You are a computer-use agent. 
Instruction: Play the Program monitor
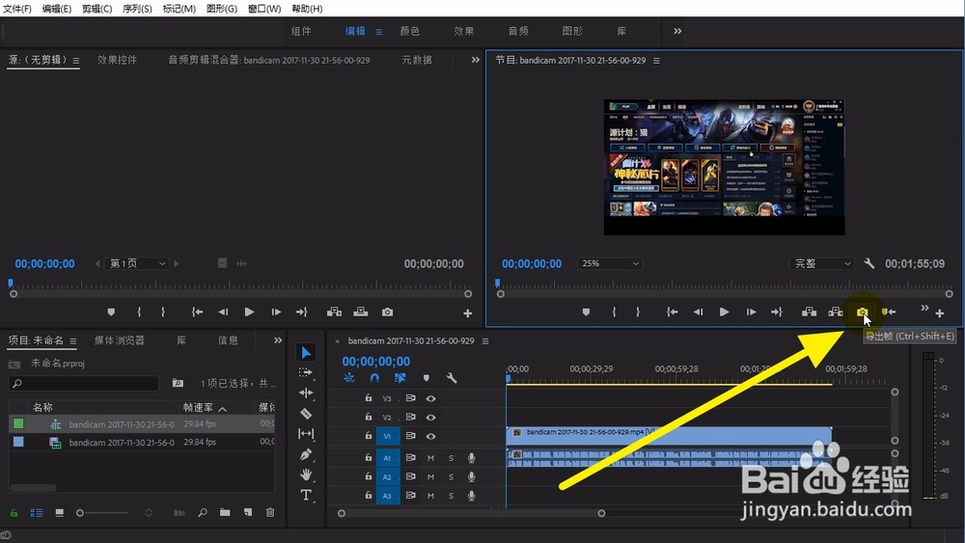click(x=725, y=312)
